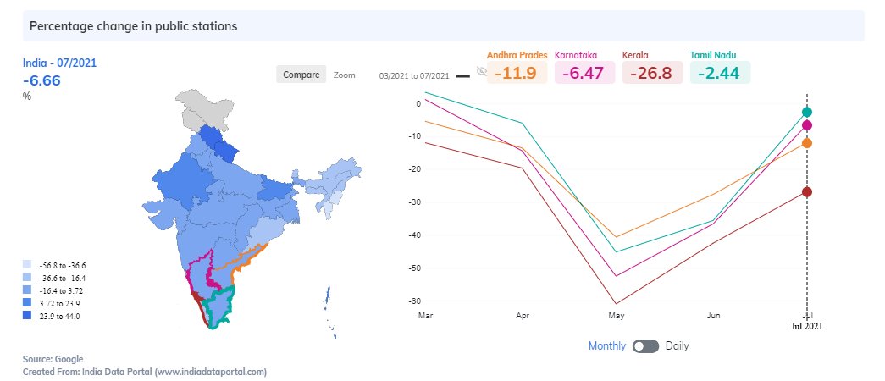Click the gray Jammu and Kashmir region on map
This screenshot has height=381, width=885.
[x=202, y=110]
